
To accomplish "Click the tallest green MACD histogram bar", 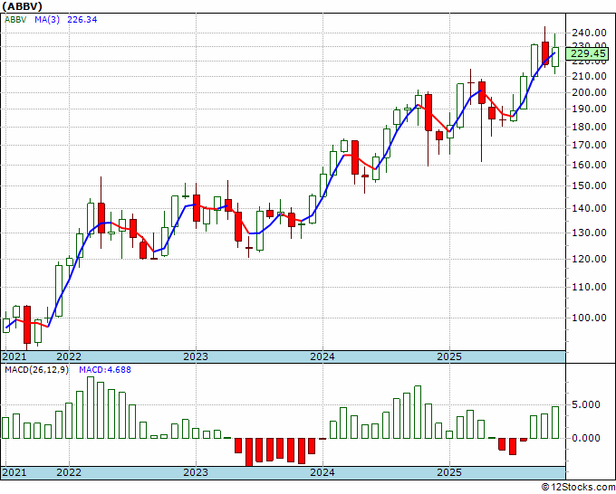I will (91, 408).
